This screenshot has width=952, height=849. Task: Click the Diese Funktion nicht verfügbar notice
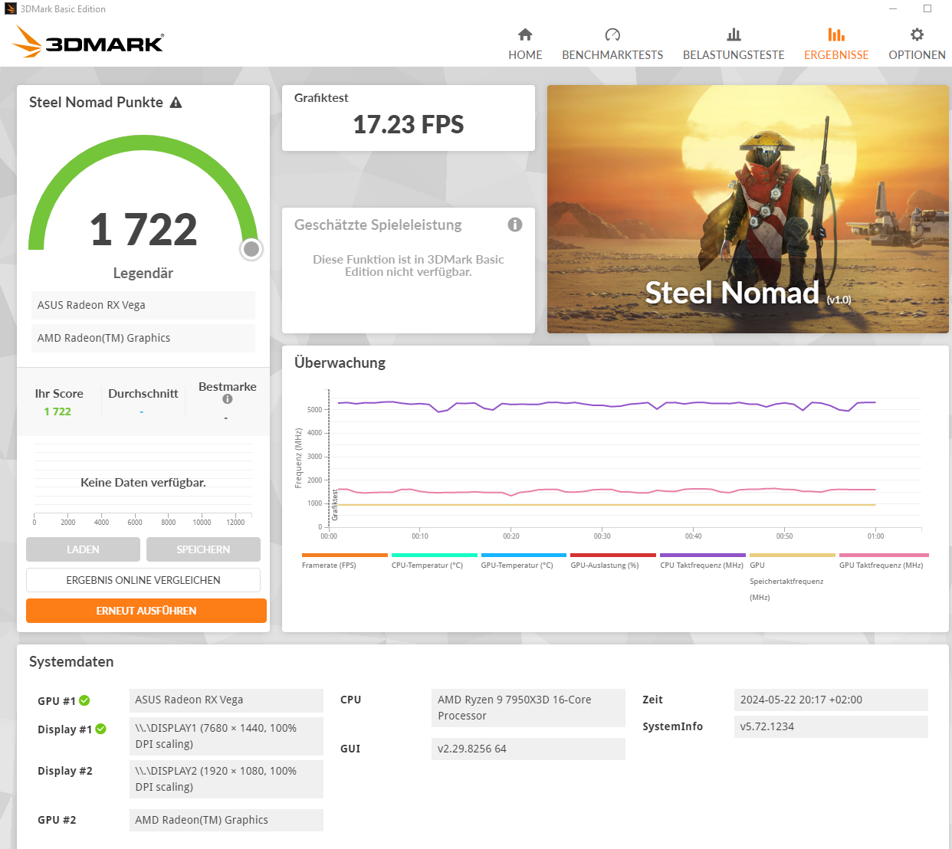(409, 266)
